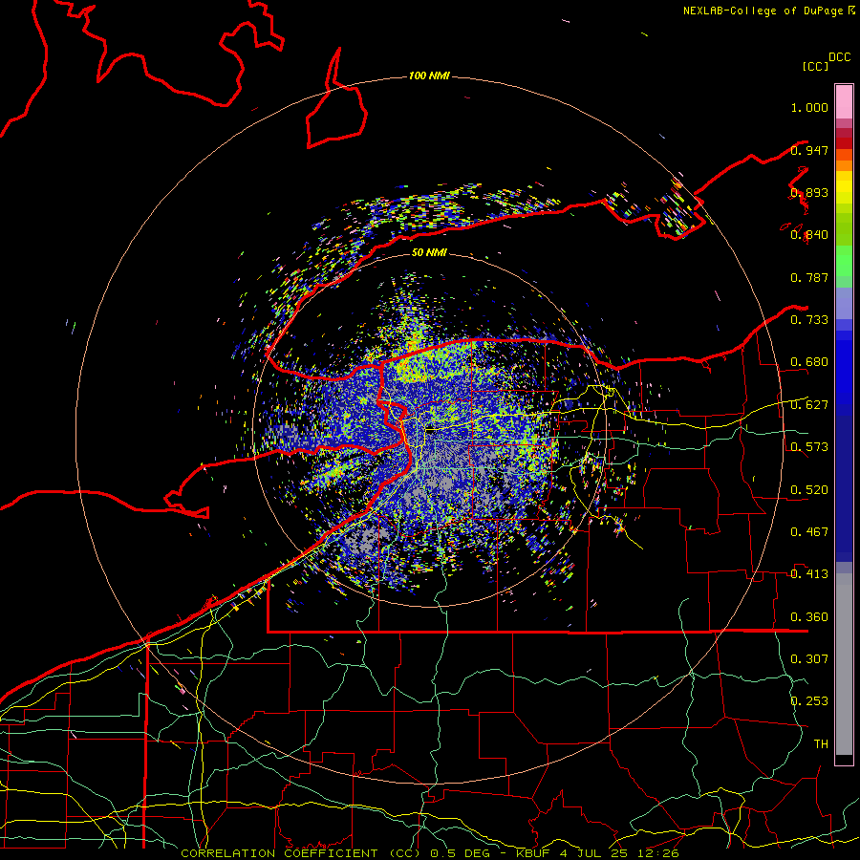The width and height of the screenshot is (860, 860).
Task: Click the TH threshold label
Action: [821, 743]
